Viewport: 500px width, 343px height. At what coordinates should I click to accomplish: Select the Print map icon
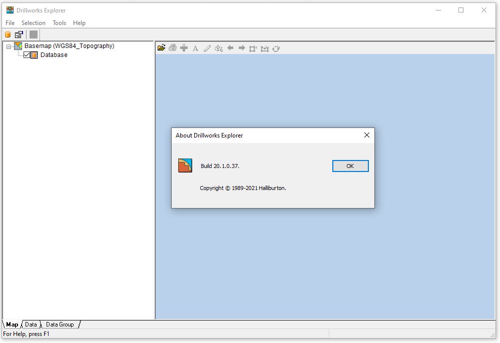point(172,48)
